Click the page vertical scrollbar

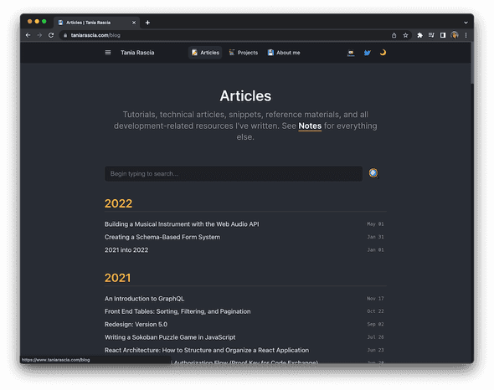pyautogui.click(x=472, y=63)
